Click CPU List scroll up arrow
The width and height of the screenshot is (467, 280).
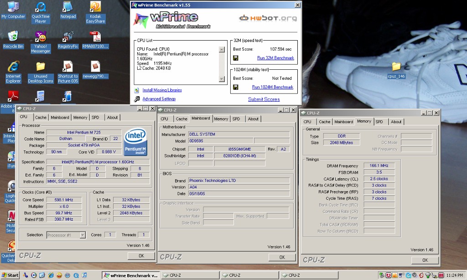(x=222, y=49)
